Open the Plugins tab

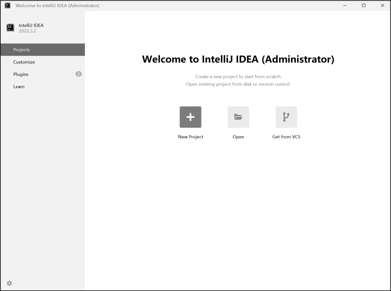pos(43,74)
